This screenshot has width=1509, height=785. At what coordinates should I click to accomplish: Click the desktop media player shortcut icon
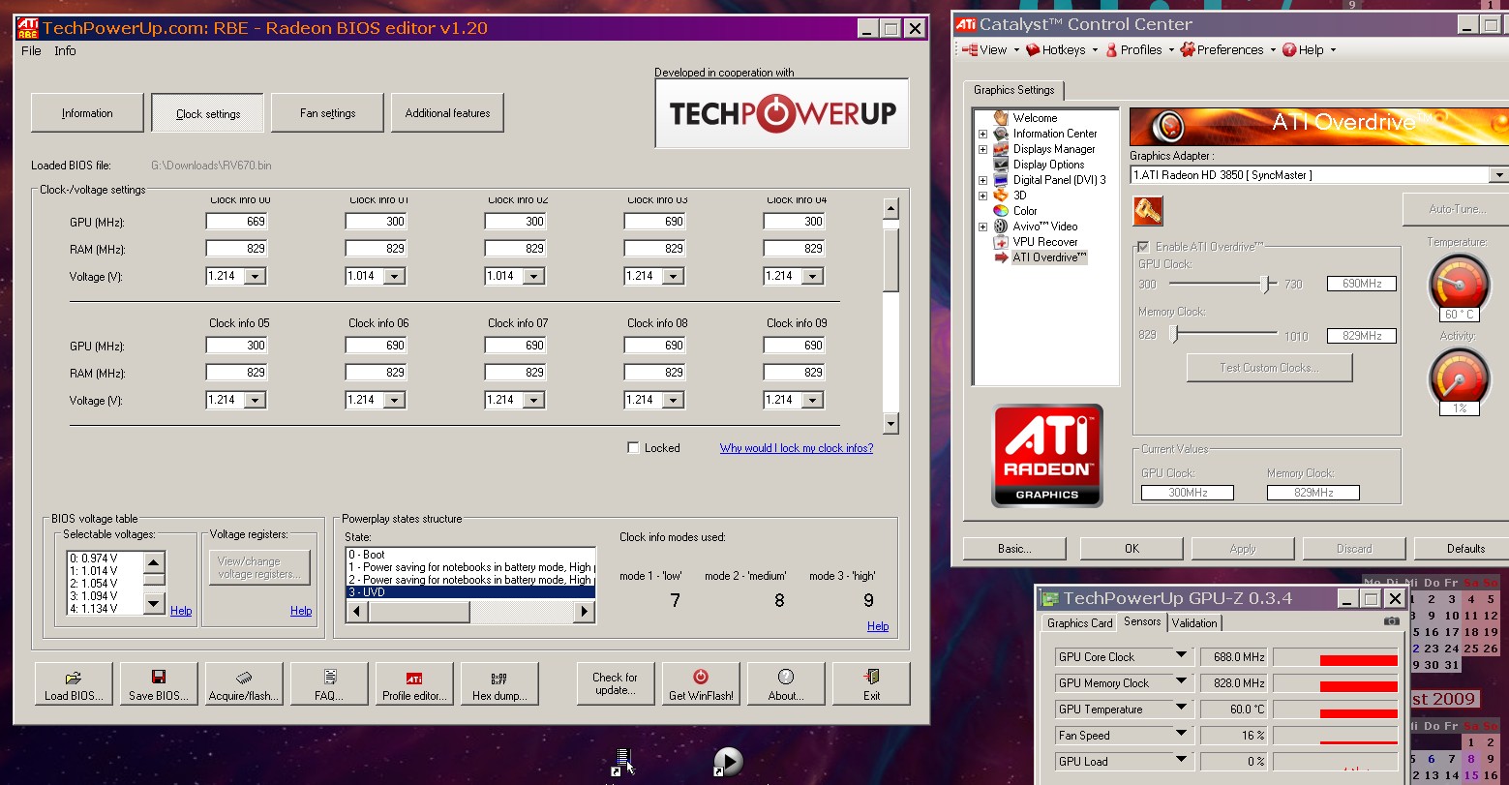728,762
